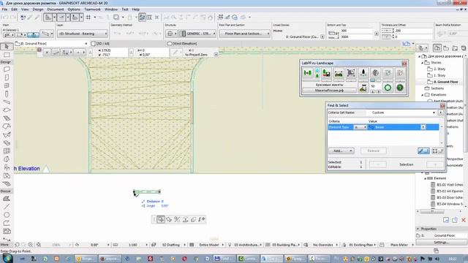Click the More button in the toolbox
This screenshot has width=468, height=263.
[x=4, y=245]
